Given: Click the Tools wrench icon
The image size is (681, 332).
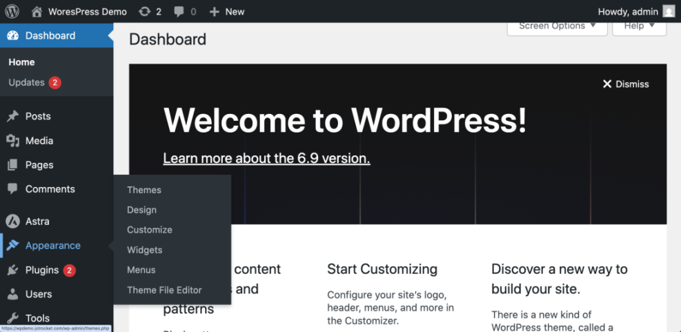Looking at the screenshot, I should [13, 318].
